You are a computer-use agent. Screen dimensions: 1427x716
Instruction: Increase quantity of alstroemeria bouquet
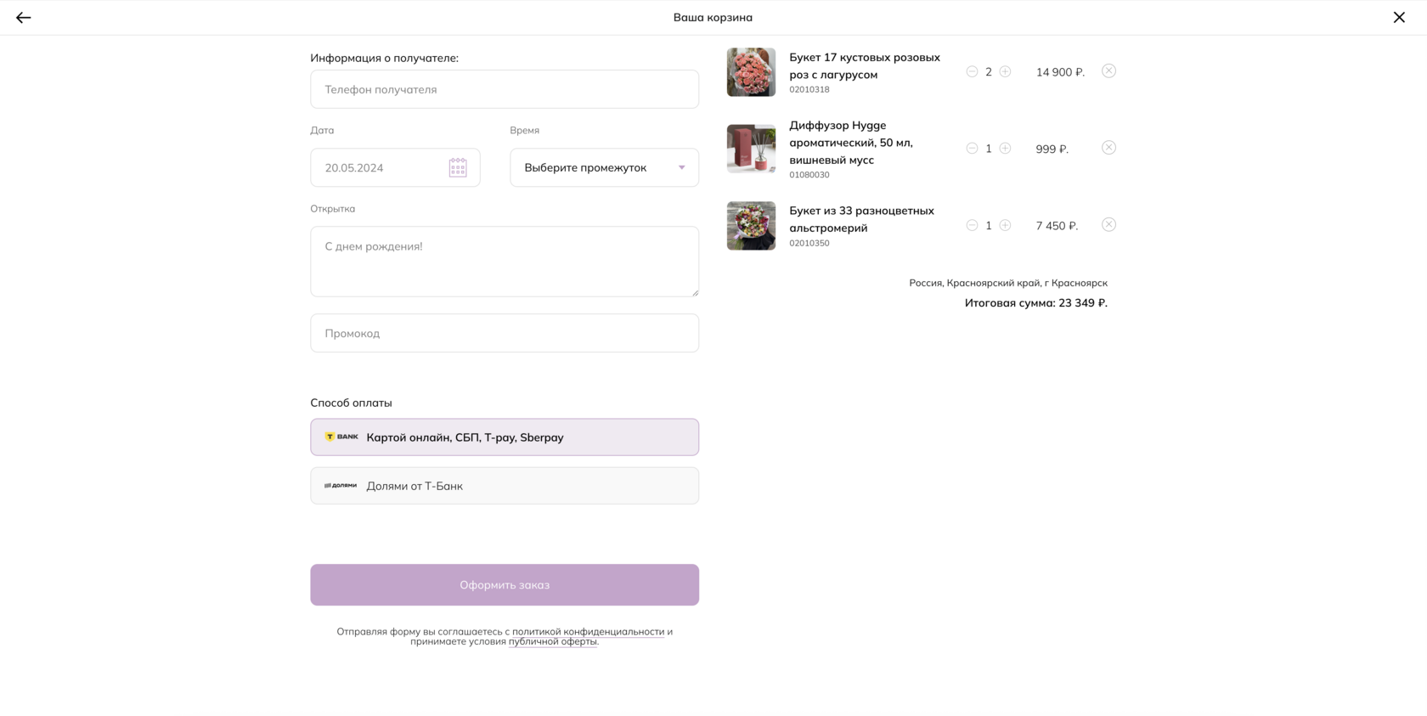pyautogui.click(x=1005, y=225)
